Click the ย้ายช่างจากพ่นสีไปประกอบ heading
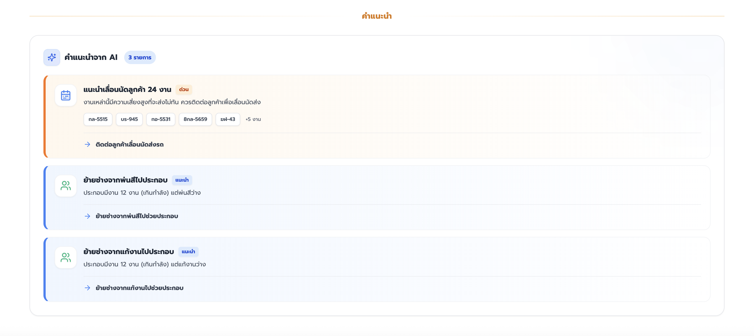 pyautogui.click(x=126, y=180)
